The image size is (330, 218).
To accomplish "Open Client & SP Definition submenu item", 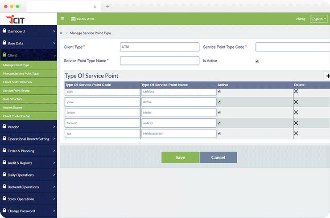I will pyautogui.click(x=29, y=82).
